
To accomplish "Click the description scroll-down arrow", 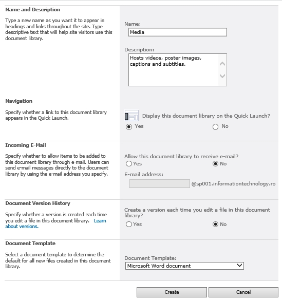I will (222, 76).
